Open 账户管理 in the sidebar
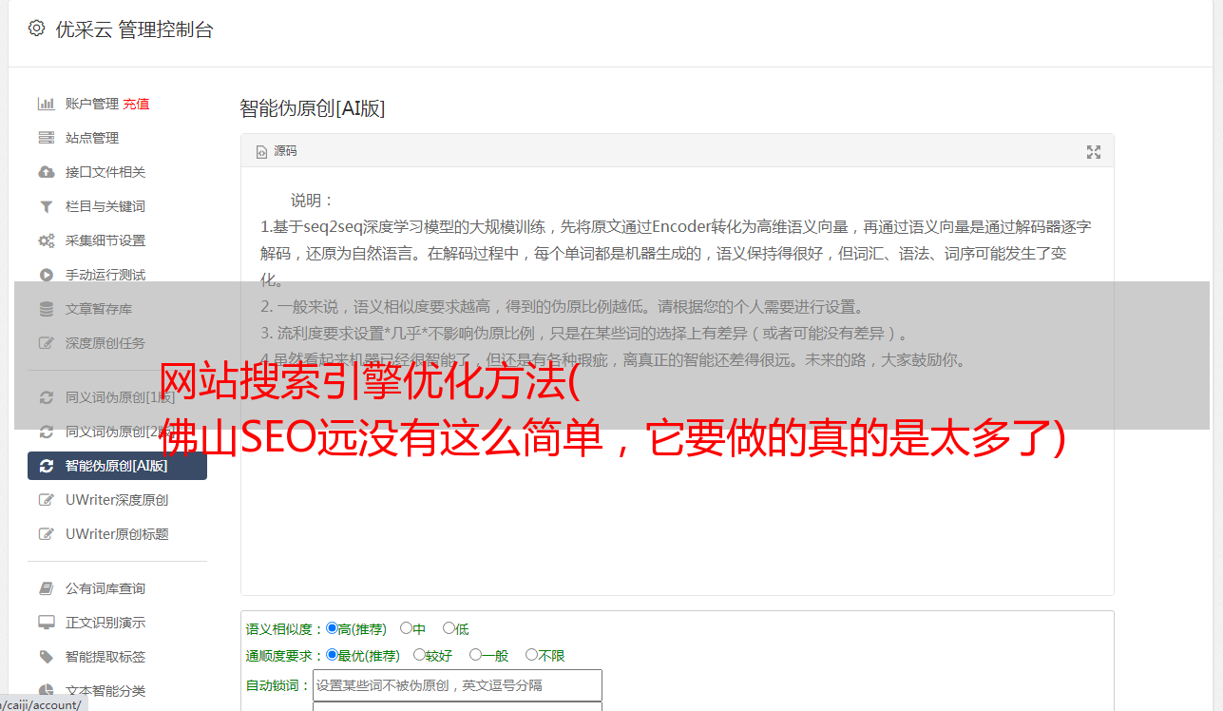Screen dimensions: 1223x711 pyautogui.click(x=92, y=104)
